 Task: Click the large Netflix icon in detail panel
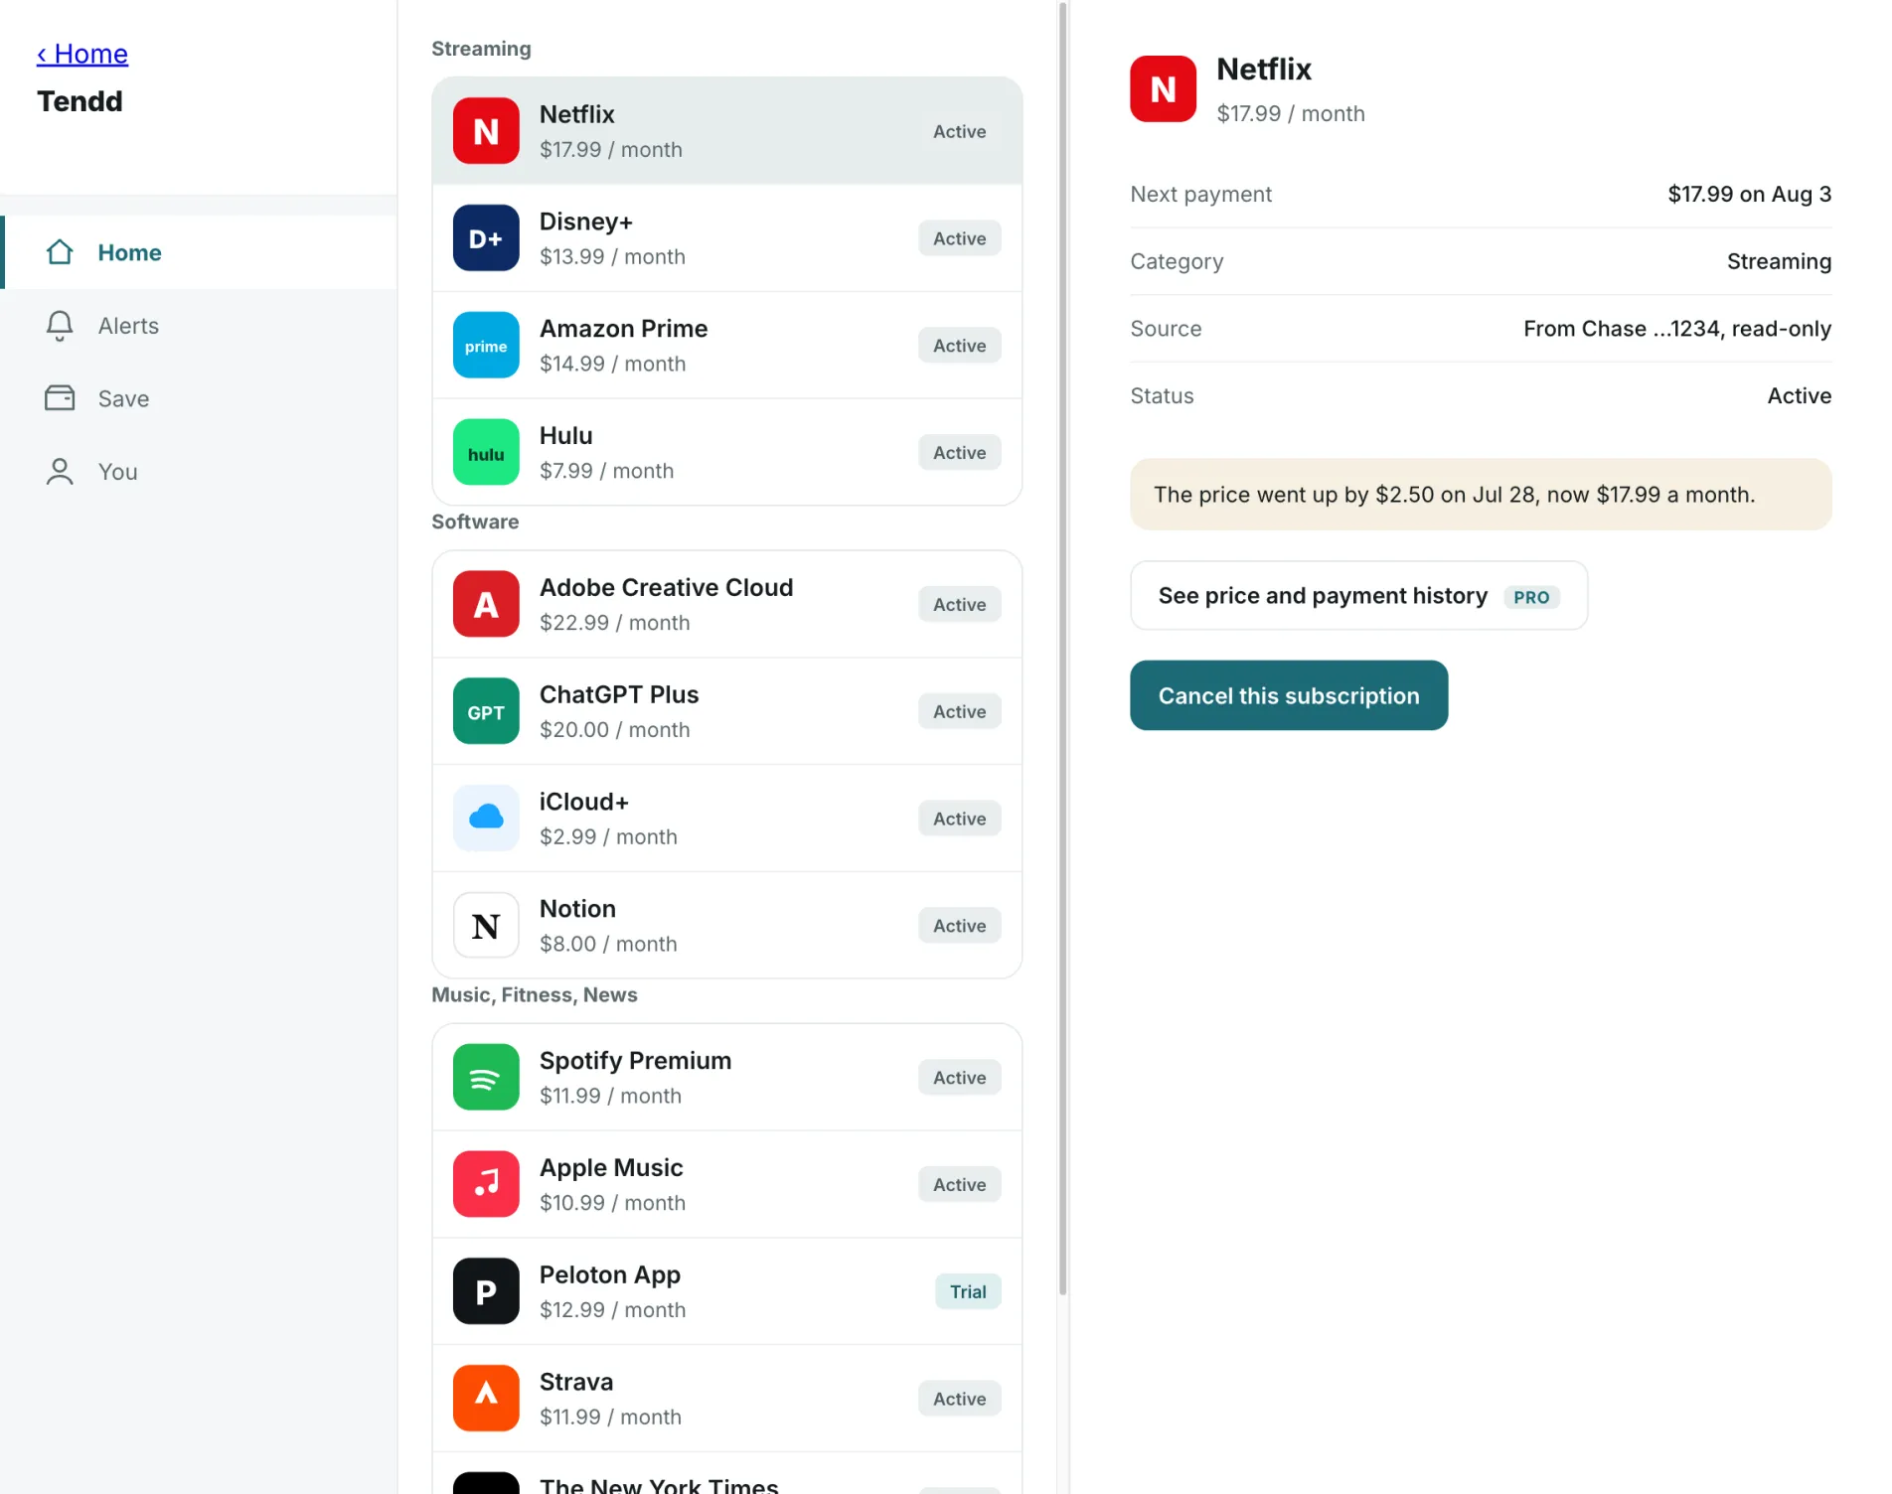1163,89
